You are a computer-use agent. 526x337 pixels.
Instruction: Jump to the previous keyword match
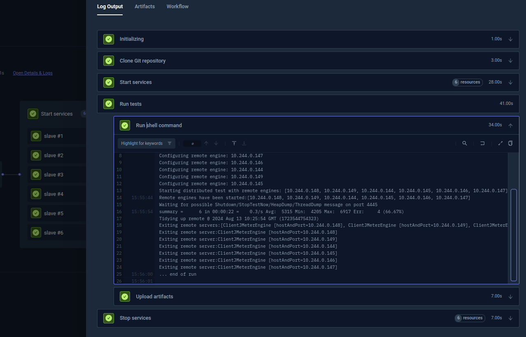click(206, 143)
